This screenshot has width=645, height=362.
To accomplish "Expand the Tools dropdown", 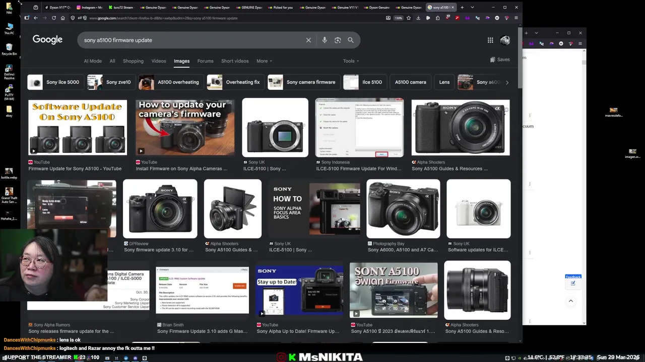I will [351, 61].
